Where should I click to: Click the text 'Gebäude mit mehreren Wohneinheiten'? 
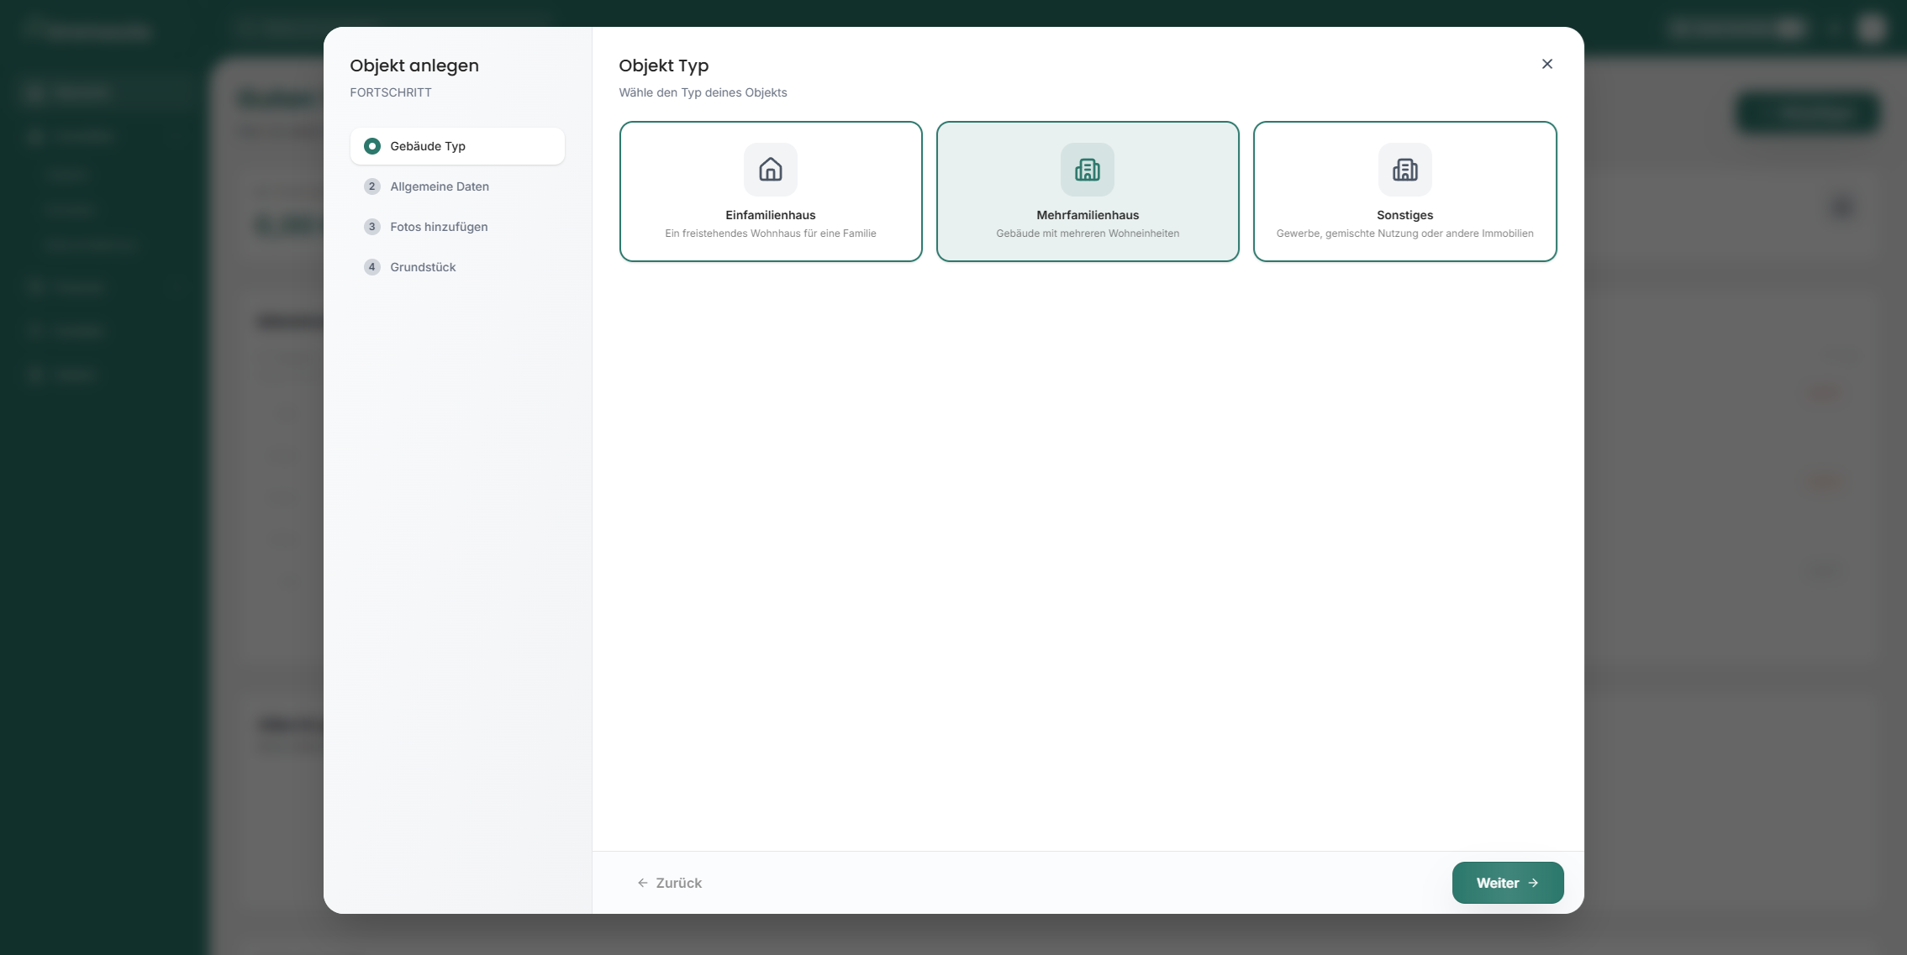[x=1088, y=234]
